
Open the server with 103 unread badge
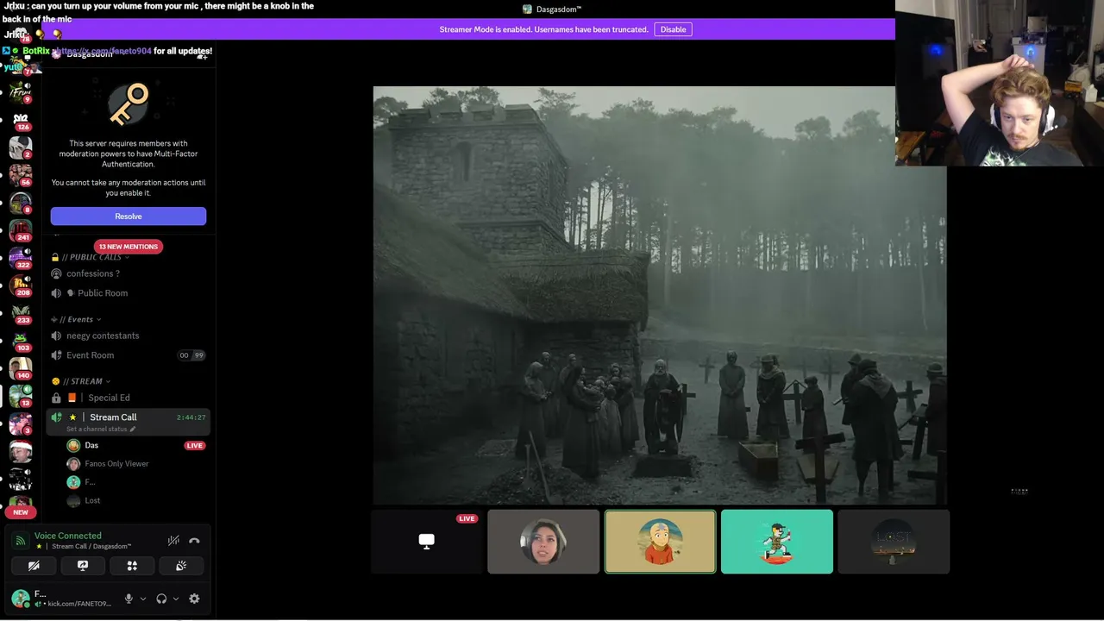point(21,341)
